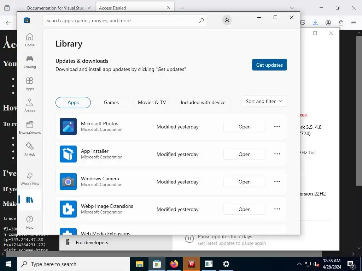Click Firefox Pocket save icon
The width and height of the screenshot is (362, 271).
[x=303, y=23]
